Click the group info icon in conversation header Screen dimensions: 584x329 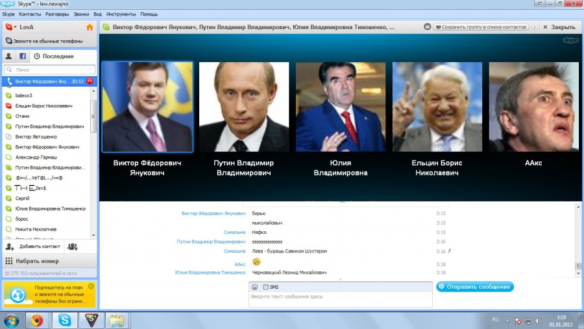point(428,27)
